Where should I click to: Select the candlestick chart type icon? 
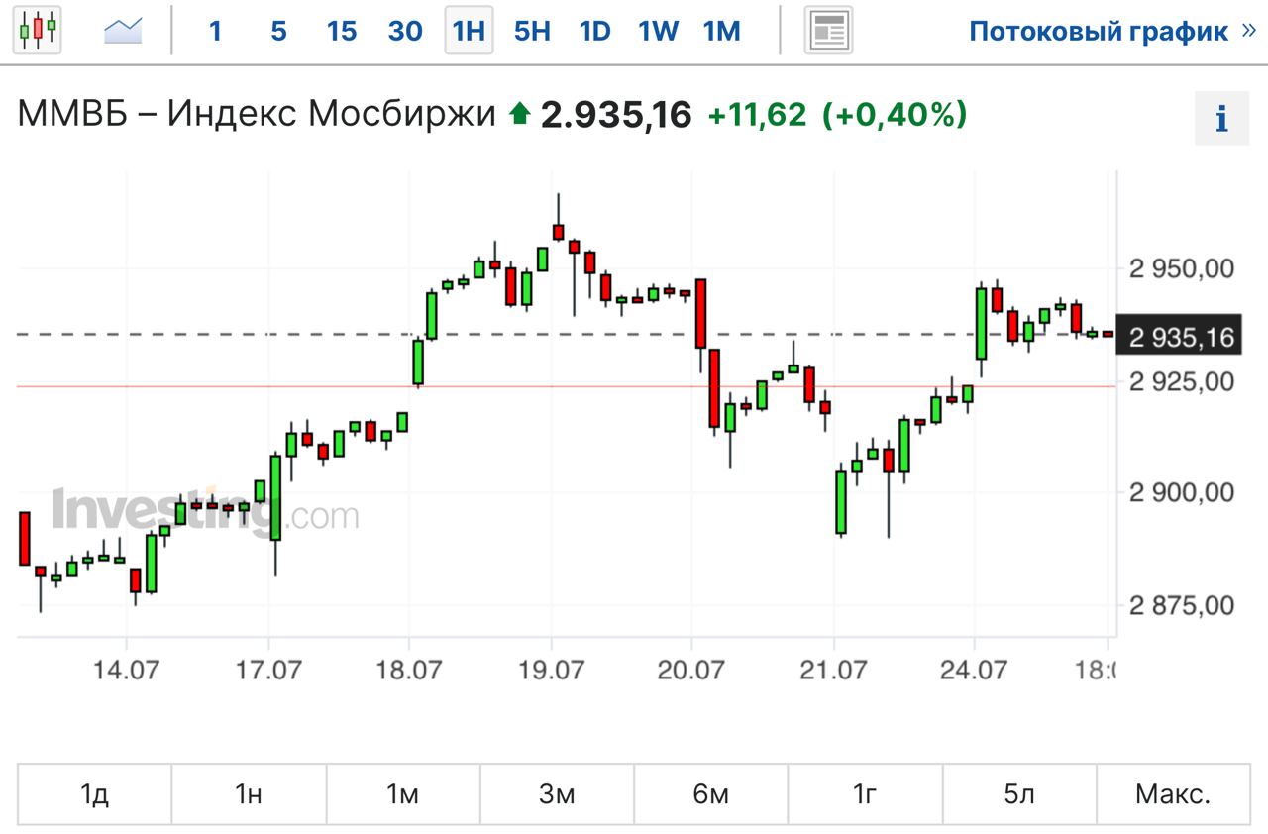point(38,31)
